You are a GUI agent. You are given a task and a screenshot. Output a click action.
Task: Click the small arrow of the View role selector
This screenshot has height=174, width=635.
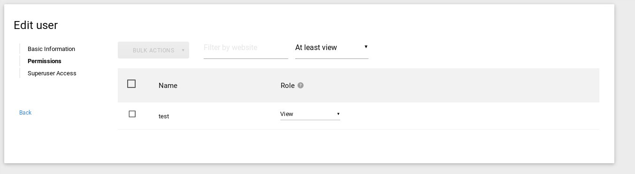(338, 114)
